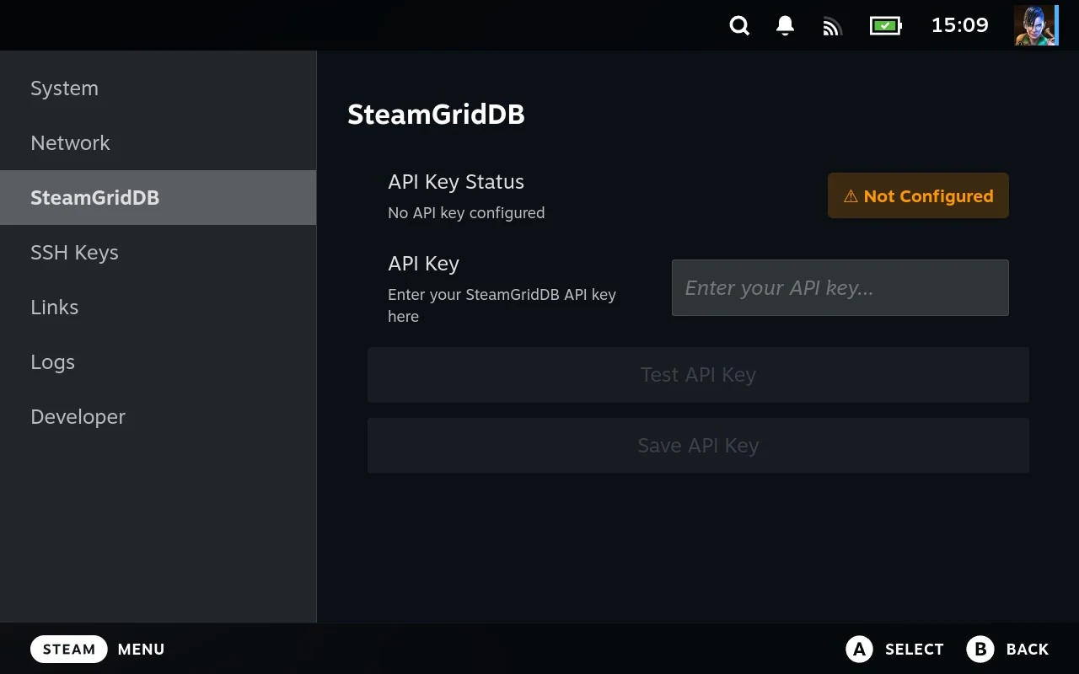The height and width of the screenshot is (674, 1079).
Task: Open the search magnifier icon
Action: click(739, 25)
